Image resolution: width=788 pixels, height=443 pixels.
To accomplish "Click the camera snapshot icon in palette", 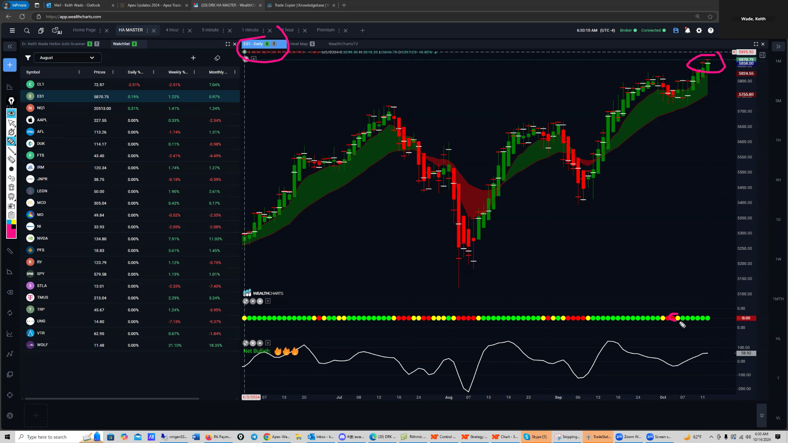I will [11, 206].
